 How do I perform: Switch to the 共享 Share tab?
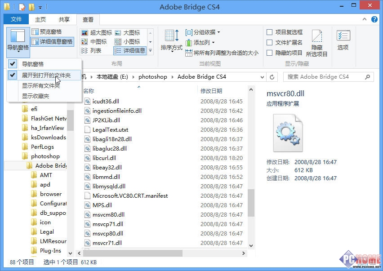pyautogui.click(x=64, y=19)
